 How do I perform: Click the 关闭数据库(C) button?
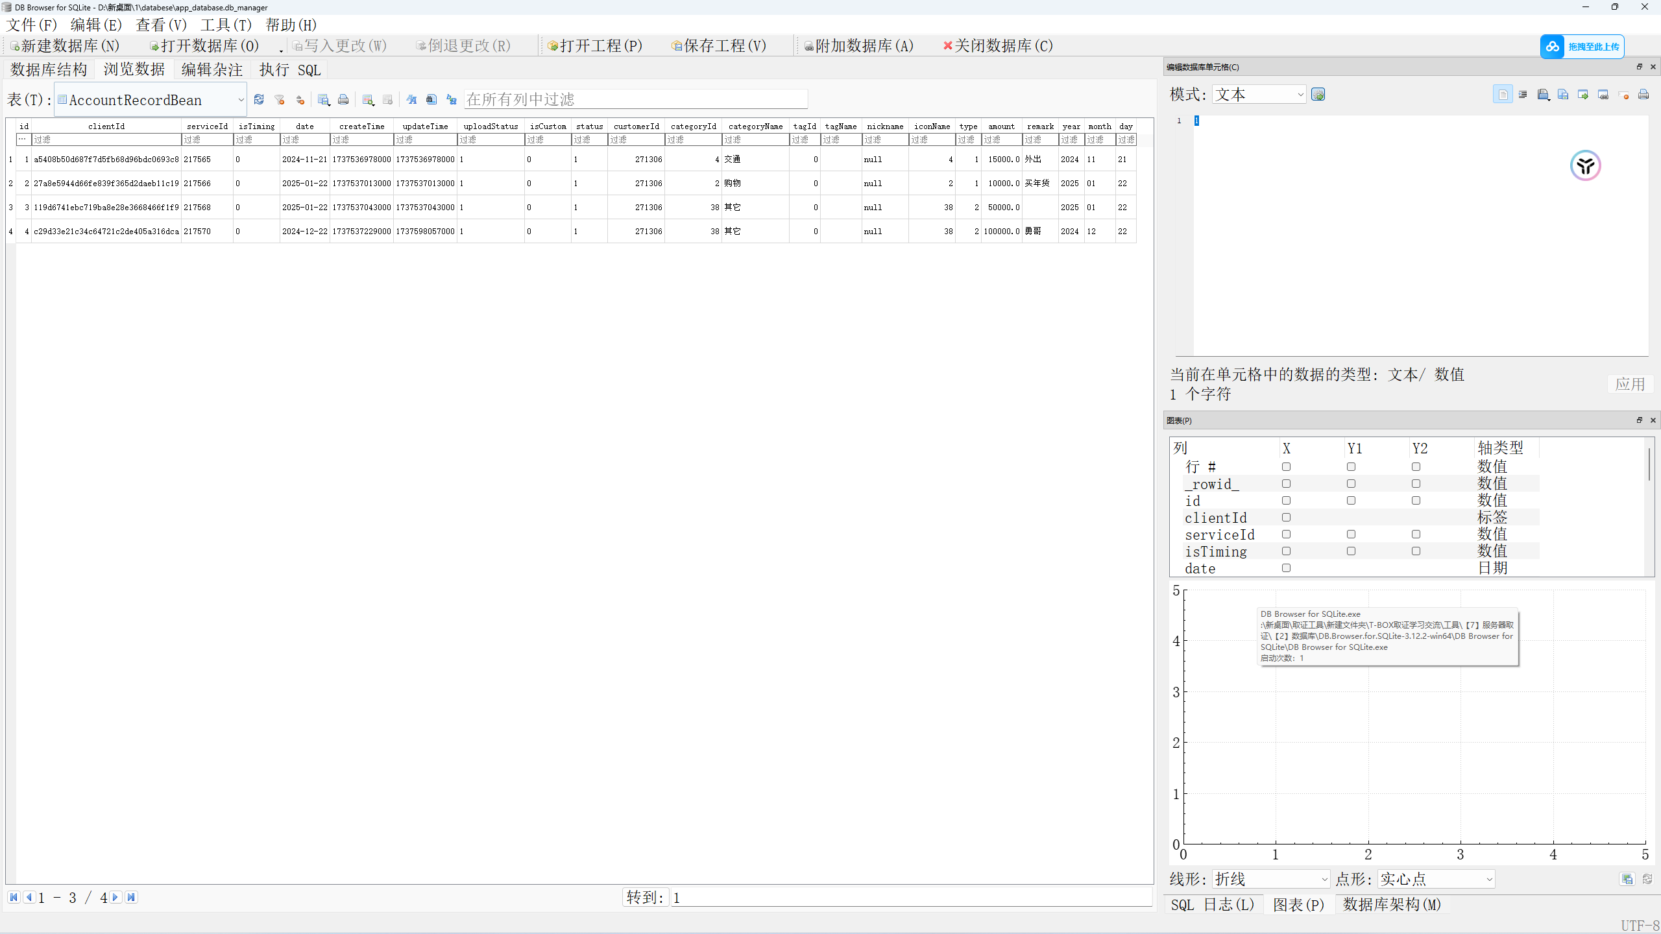pos(998,46)
